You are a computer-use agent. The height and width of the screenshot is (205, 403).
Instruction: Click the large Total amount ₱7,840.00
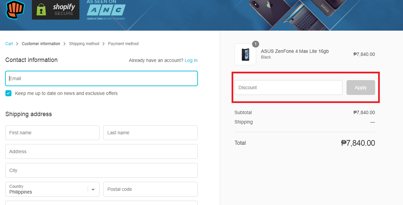pyautogui.click(x=358, y=143)
